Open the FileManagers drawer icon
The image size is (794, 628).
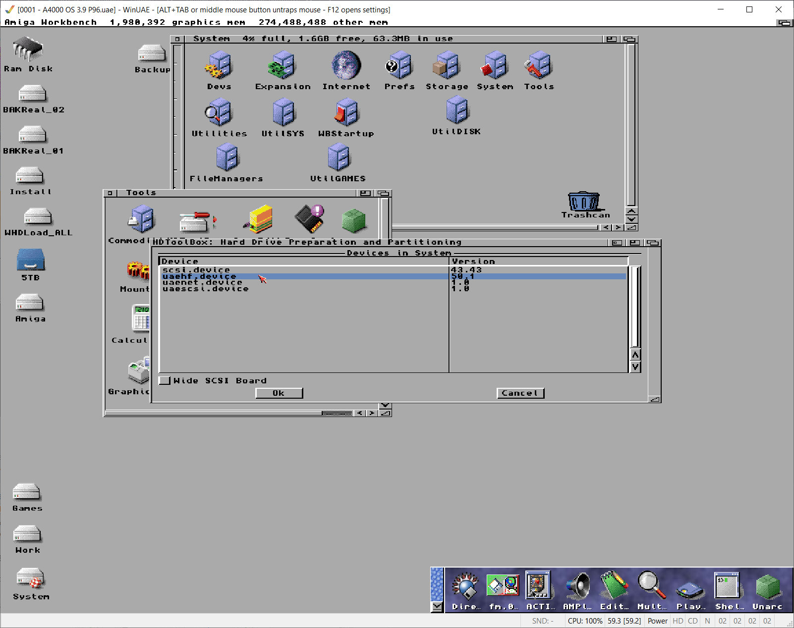pyautogui.click(x=227, y=162)
